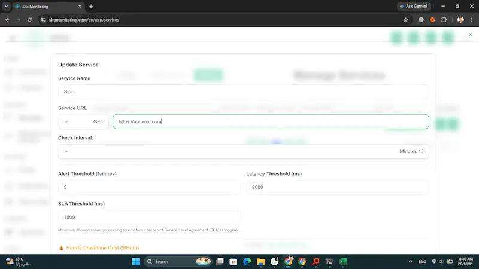Viewport: 479px width, 269px height.
Task: Click the Service Name field containing Sira
Action: coord(244,91)
